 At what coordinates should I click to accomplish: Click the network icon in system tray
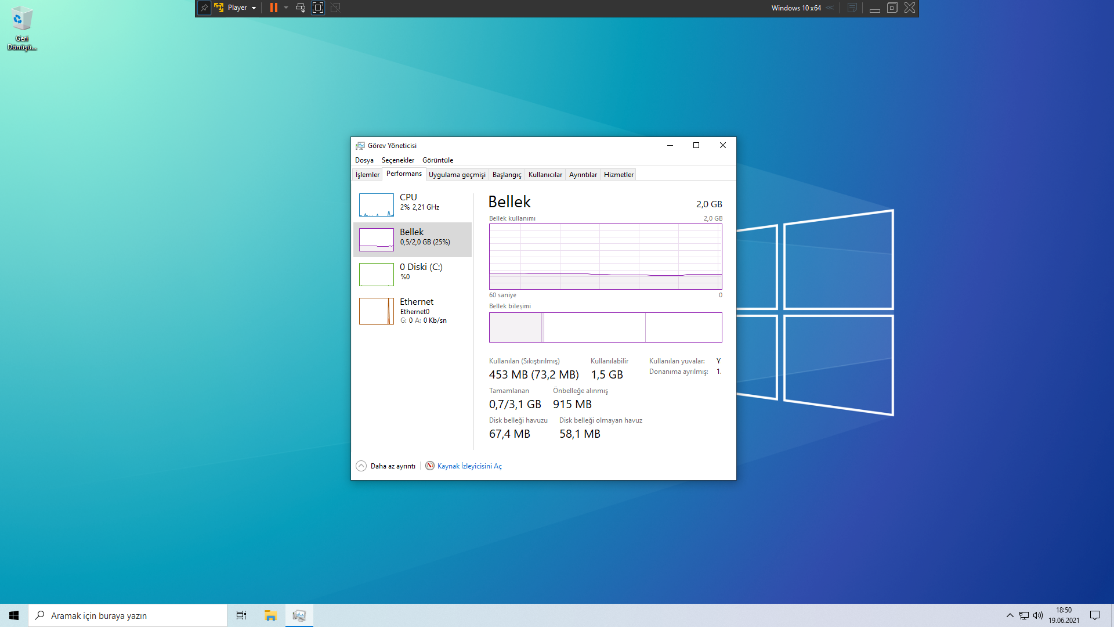point(1024,615)
